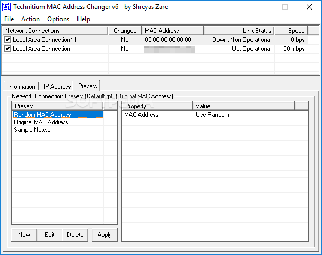This screenshot has height=255, width=322.
Task: Click the Edit preset button
Action: (x=49, y=235)
